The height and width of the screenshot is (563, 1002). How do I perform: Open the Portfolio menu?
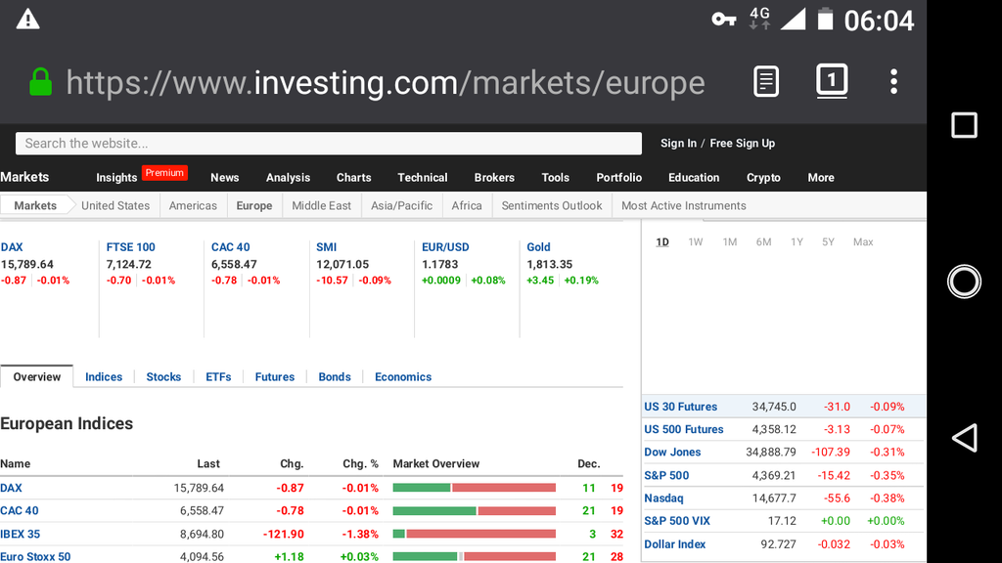point(618,178)
